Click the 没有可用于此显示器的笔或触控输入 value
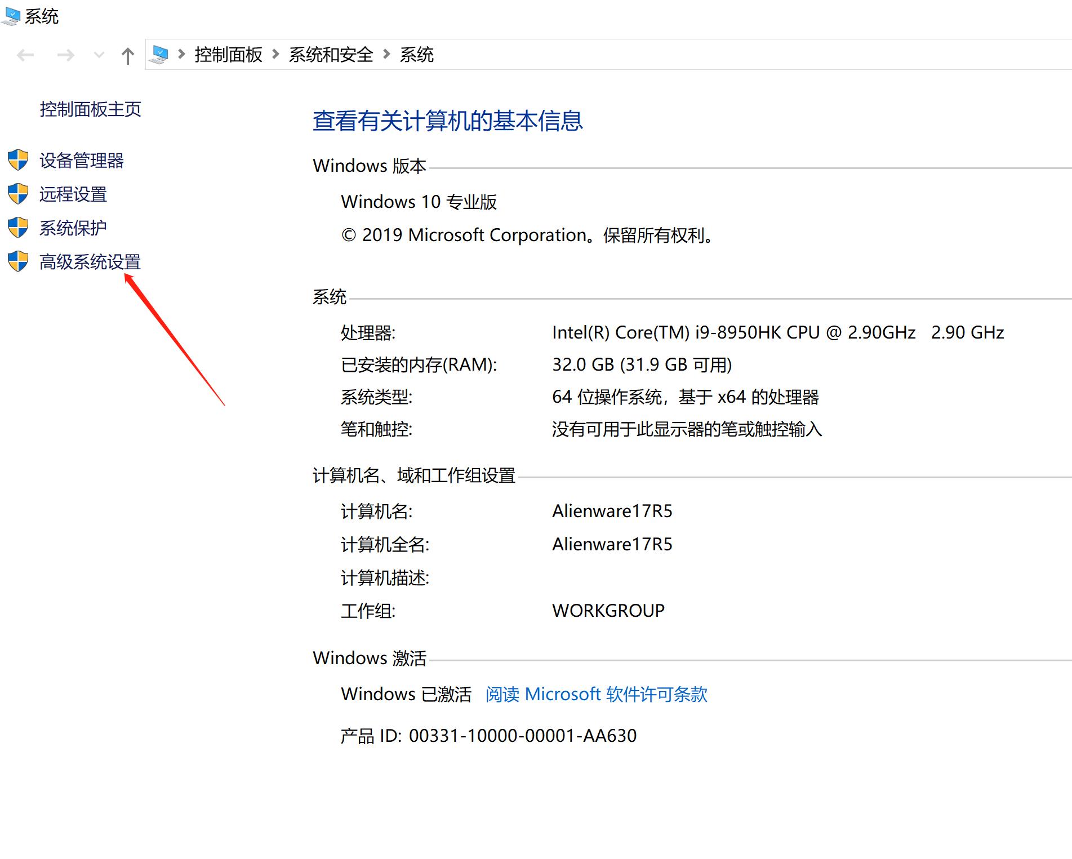 687,429
